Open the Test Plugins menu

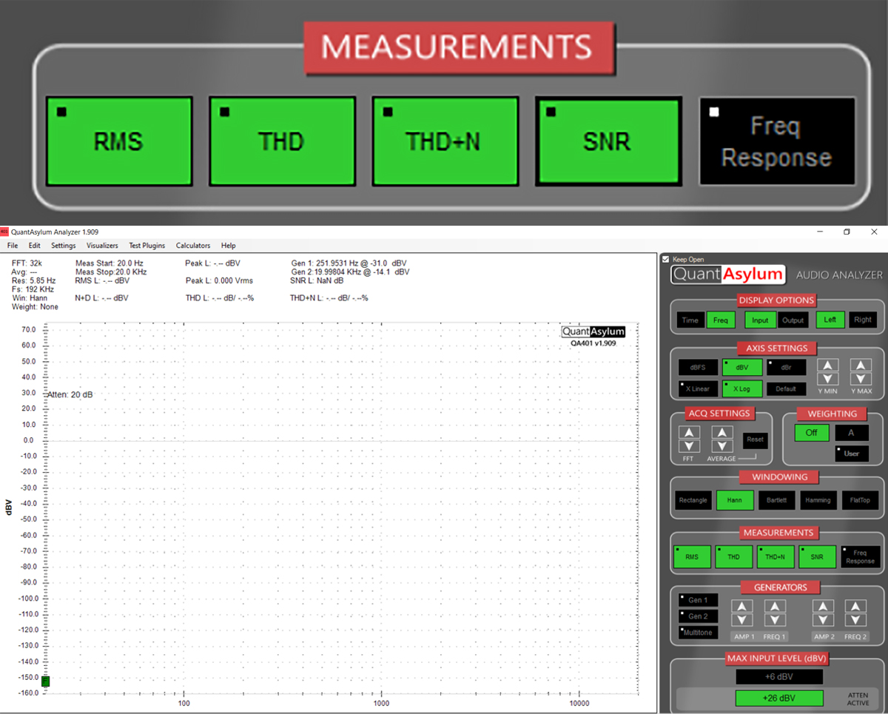147,246
